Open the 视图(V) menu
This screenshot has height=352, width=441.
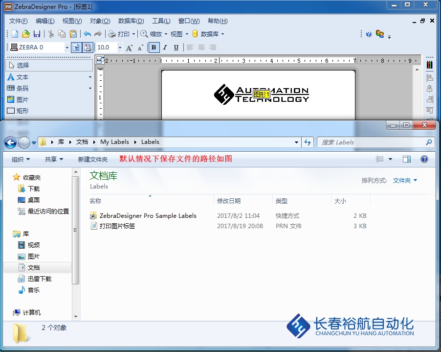(72, 21)
